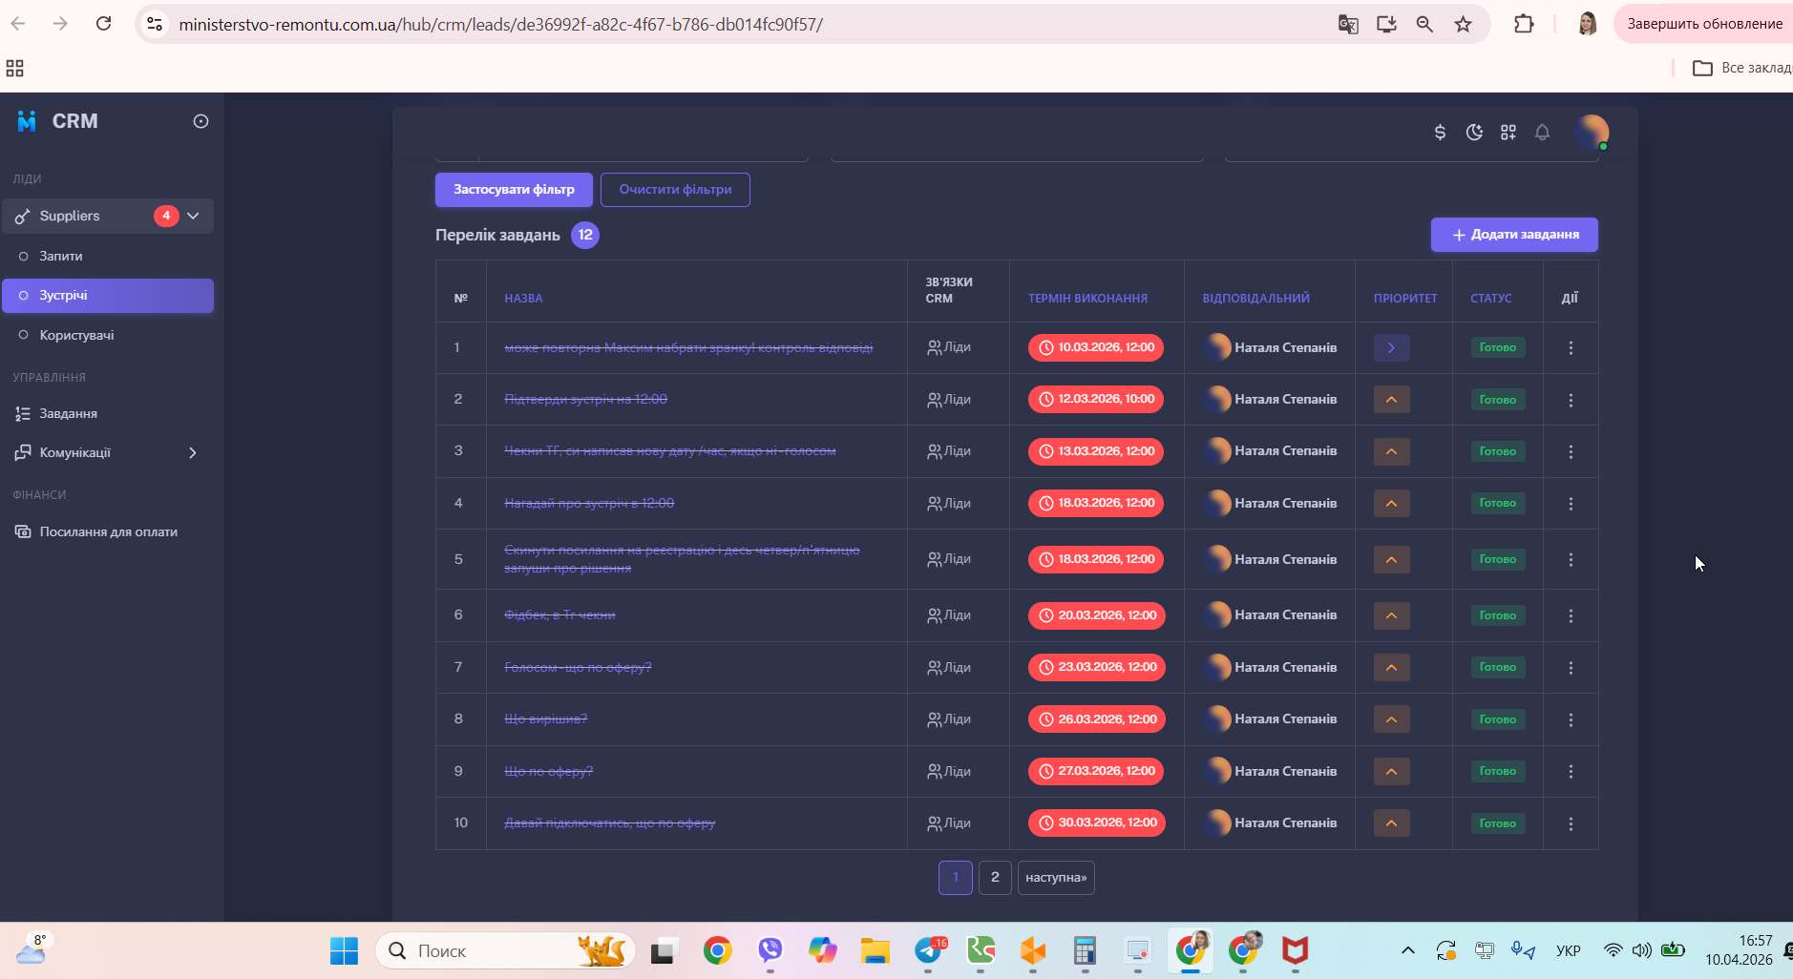Open actions menu for task row 5
The width and height of the screenshot is (1793, 979).
click(x=1571, y=560)
